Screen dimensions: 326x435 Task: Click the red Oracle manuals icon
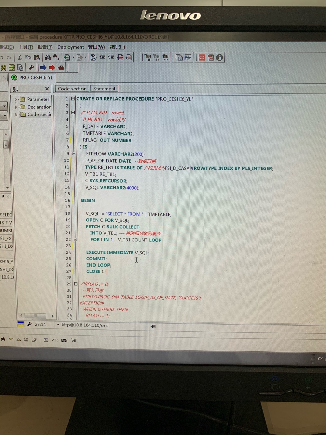(202, 58)
